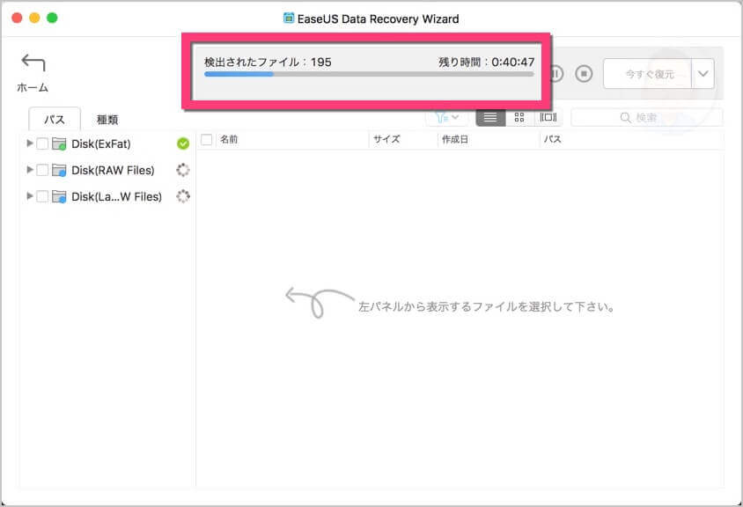Viewport: 743px width, 507px height.
Task: Go back with the ホーム arrow icon
Action: [x=33, y=63]
